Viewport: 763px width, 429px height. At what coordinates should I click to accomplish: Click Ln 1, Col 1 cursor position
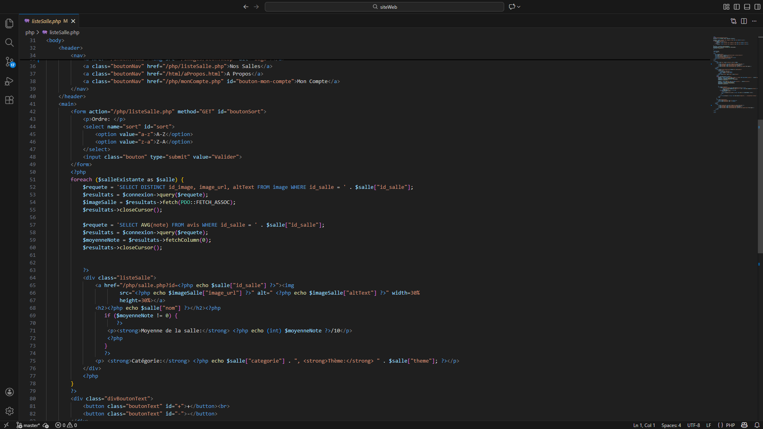pyautogui.click(x=644, y=425)
